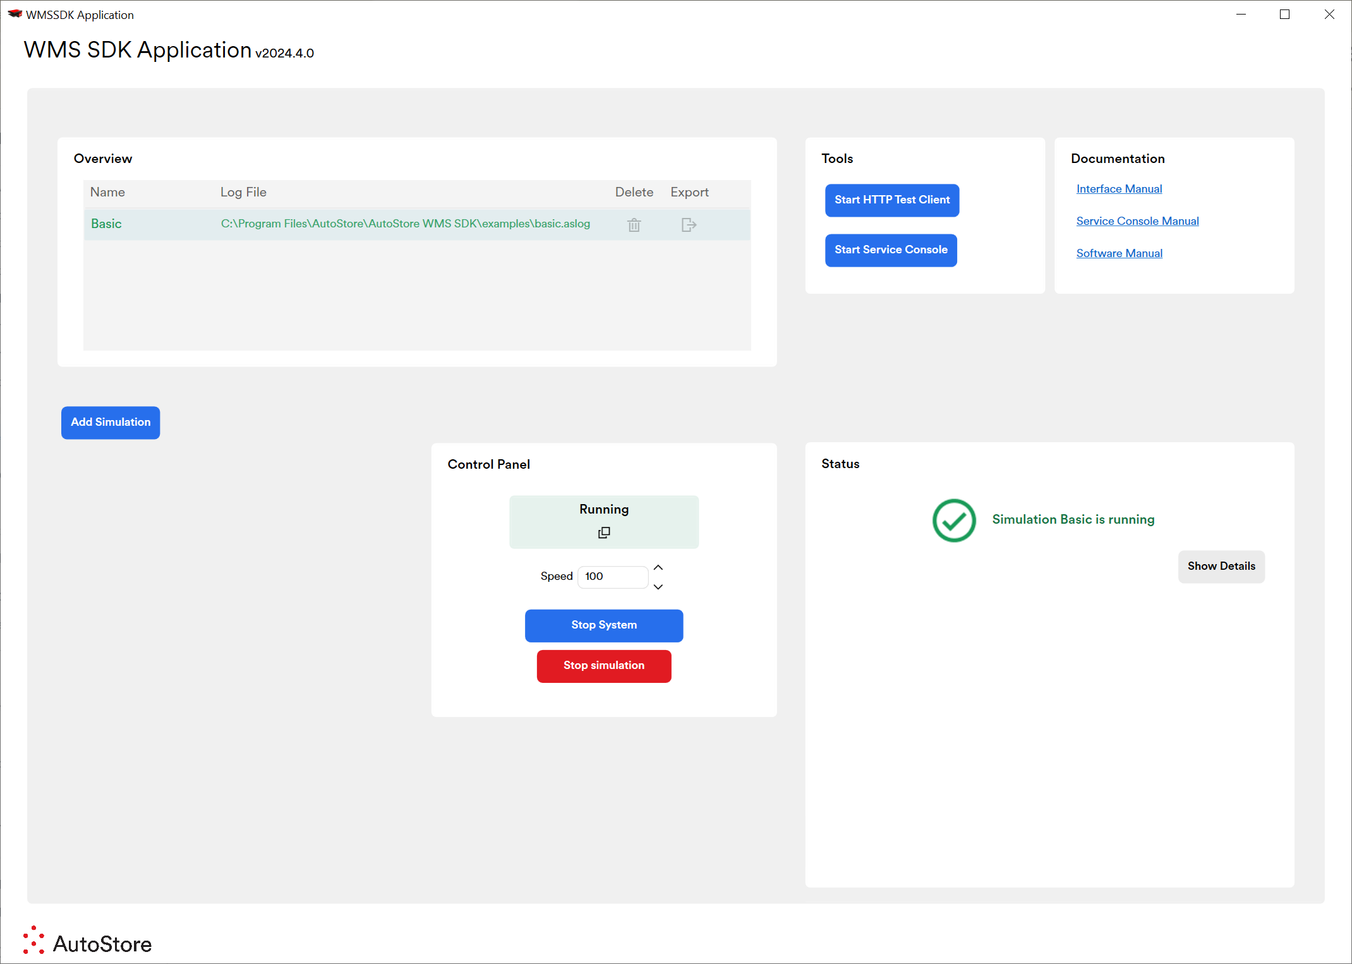
Task: Click 'Simulation Basic is running' status text
Action: pos(1073,519)
